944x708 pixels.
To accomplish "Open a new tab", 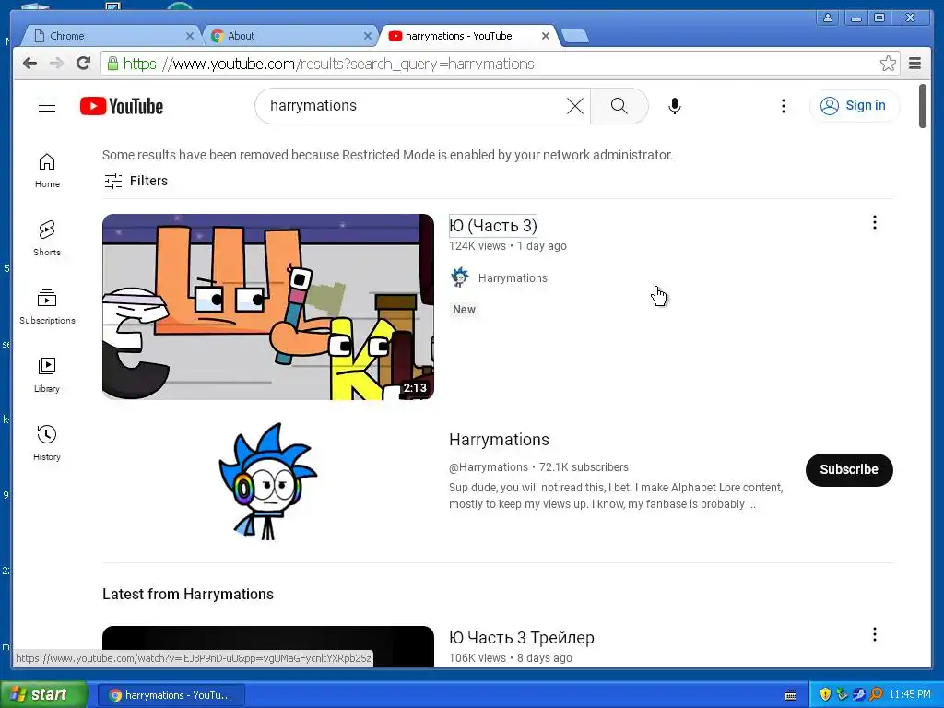I will (575, 37).
